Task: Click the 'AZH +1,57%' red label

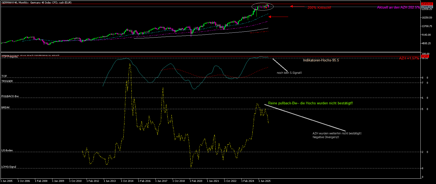Action: [x=409, y=58]
